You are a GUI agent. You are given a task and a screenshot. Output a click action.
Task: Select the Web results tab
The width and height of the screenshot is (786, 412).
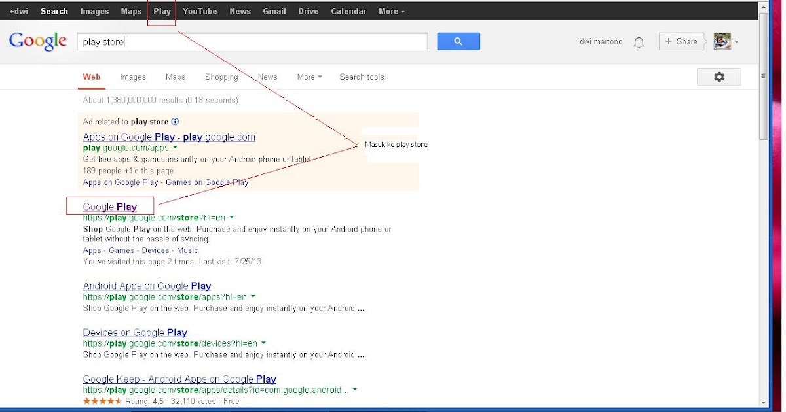click(92, 77)
